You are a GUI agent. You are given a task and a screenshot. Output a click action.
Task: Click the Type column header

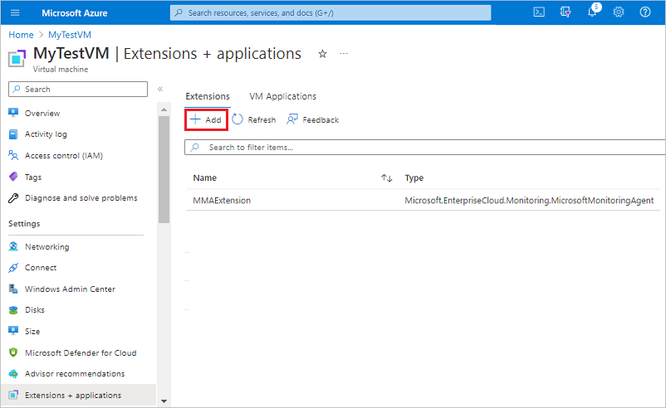(x=414, y=178)
